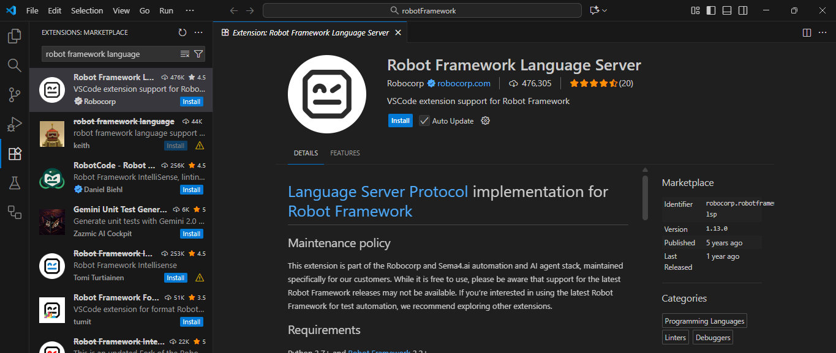Refresh the extensions marketplace list
This screenshot has height=353, width=836.
coord(181,32)
